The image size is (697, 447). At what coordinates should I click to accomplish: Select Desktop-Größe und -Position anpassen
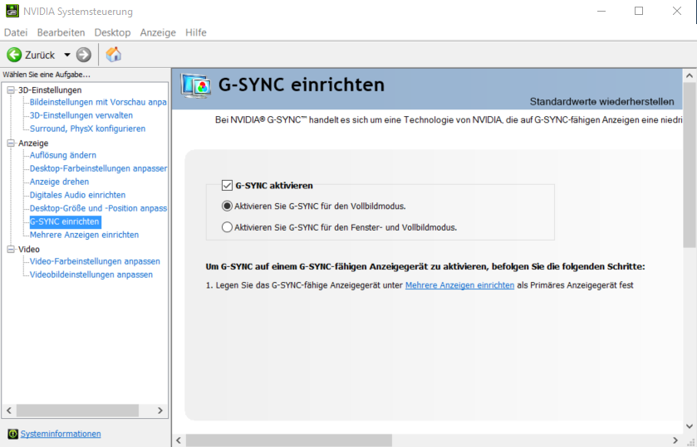point(98,208)
